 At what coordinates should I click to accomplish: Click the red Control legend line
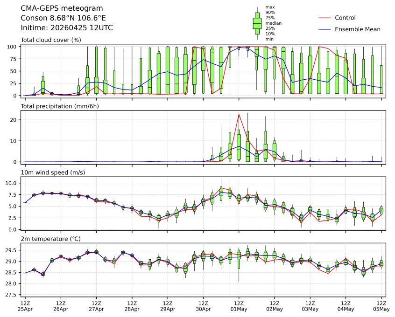click(324, 18)
